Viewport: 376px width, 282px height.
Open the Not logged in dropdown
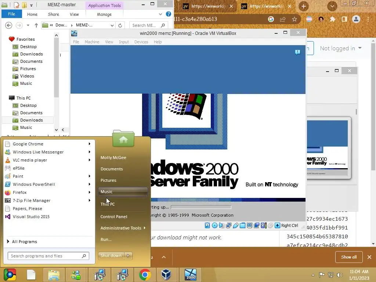(x=340, y=48)
